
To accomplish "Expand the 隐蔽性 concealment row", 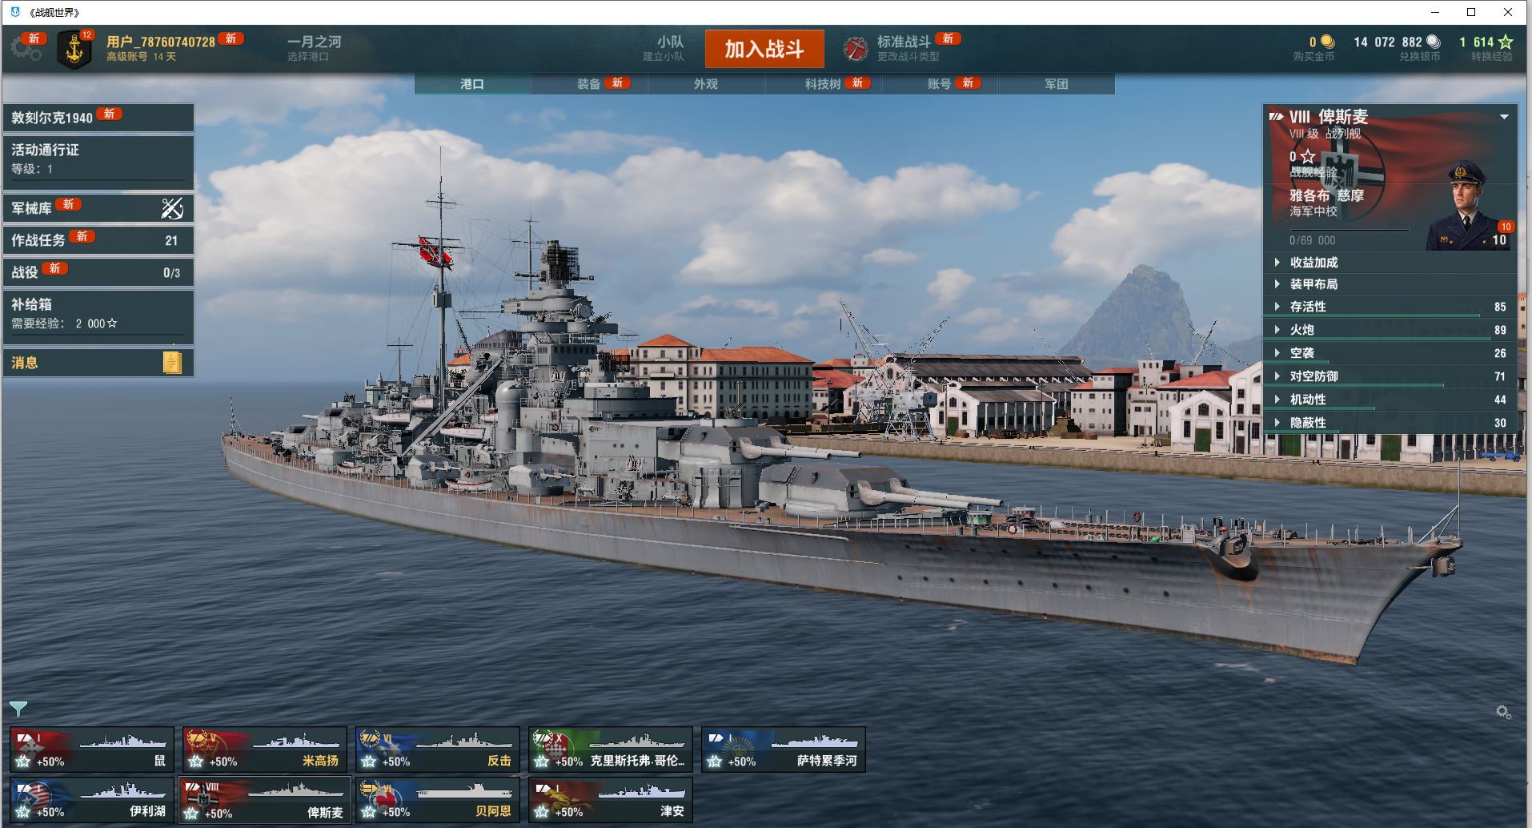I will coord(1390,423).
